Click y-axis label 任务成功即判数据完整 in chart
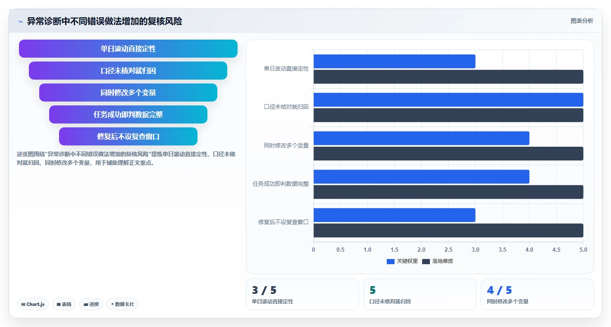 [x=281, y=184]
